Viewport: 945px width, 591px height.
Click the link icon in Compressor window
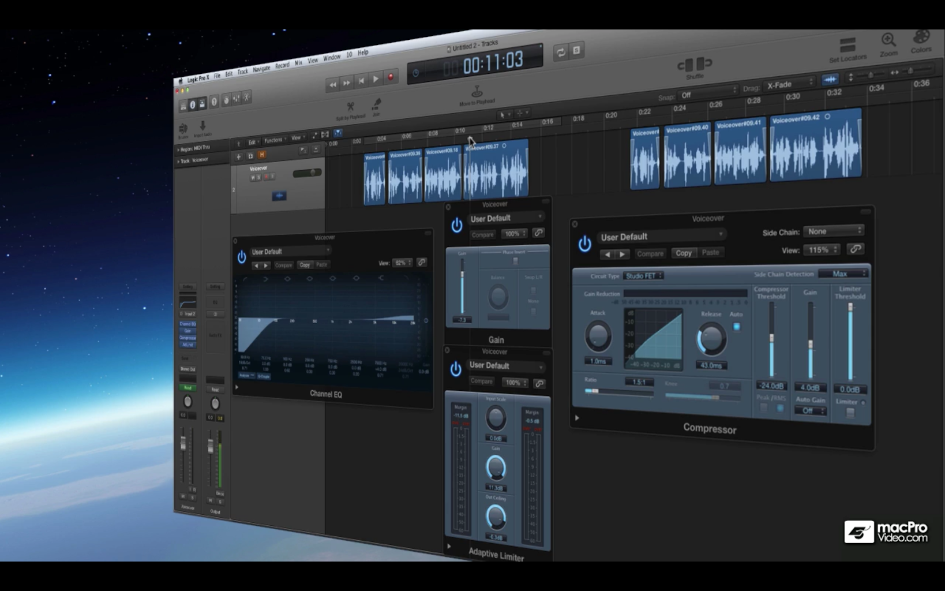[x=856, y=249]
